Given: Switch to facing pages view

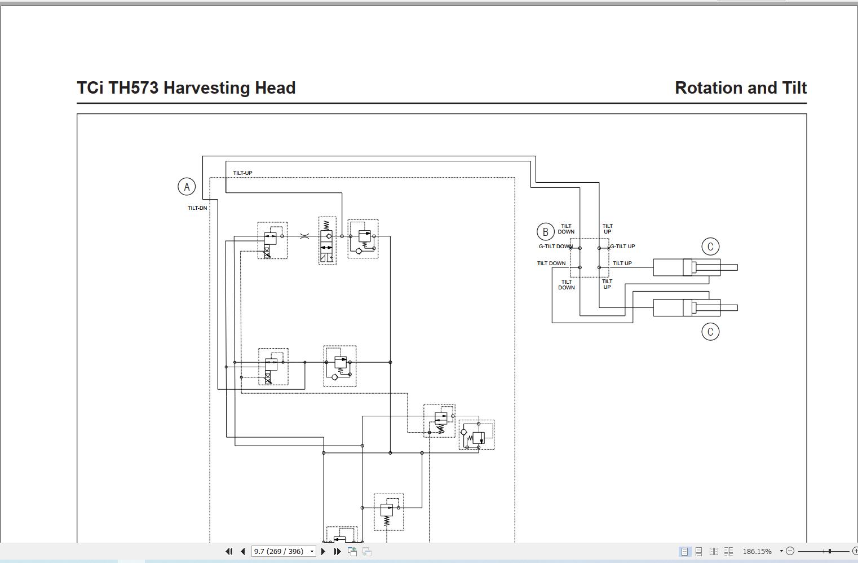Looking at the screenshot, I should coord(714,551).
